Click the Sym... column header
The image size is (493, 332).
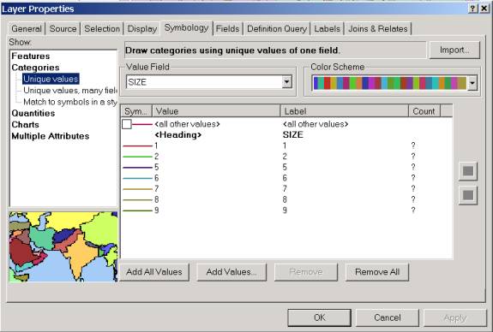[x=136, y=111]
